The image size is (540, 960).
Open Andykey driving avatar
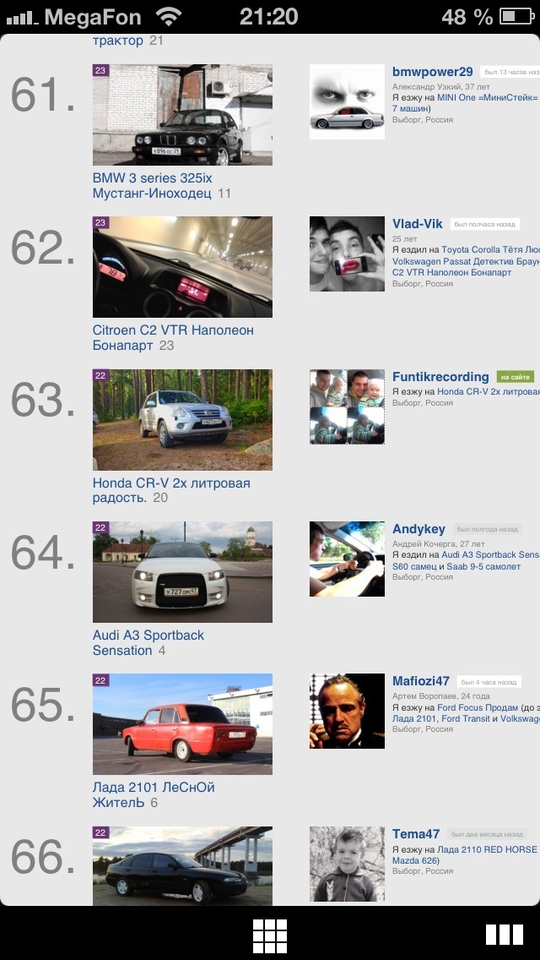(x=347, y=559)
